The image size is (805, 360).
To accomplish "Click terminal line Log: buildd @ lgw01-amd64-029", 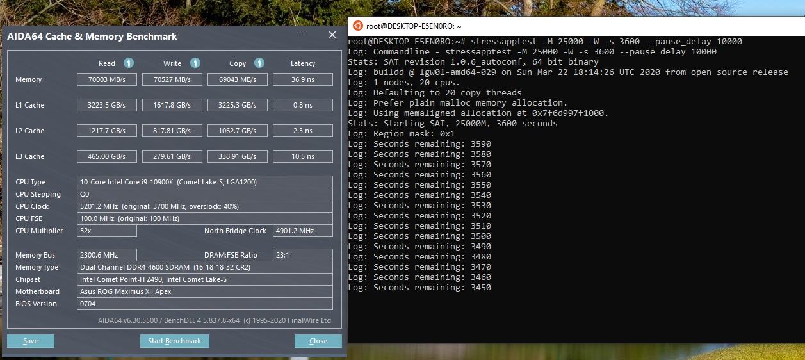I will [x=568, y=72].
